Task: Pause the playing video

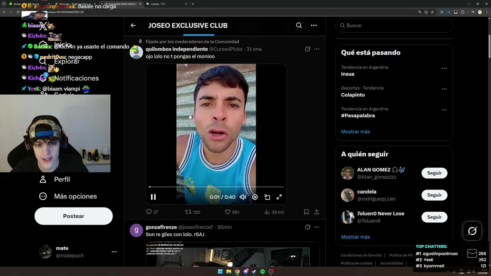Action: [x=153, y=197]
